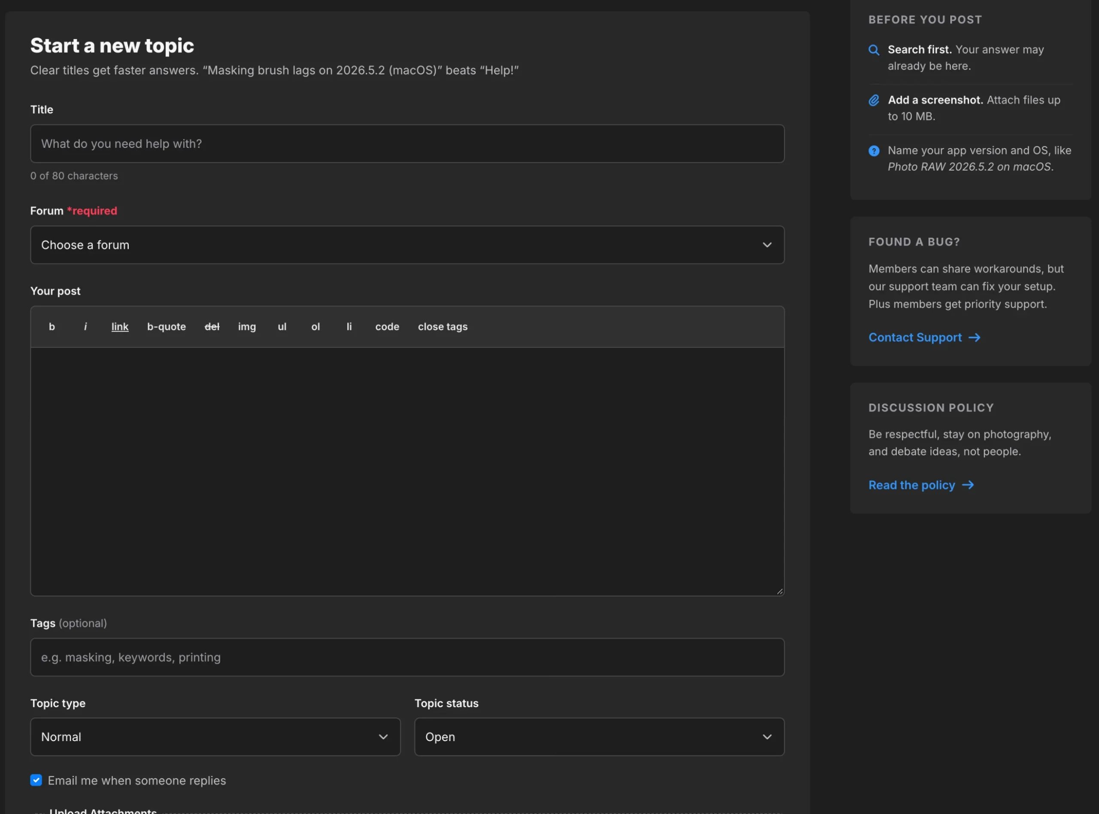The height and width of the screenshot is (814, 1099).
Task: Click the 'DISCUSSION POLICY' heading
Action: 931,408
